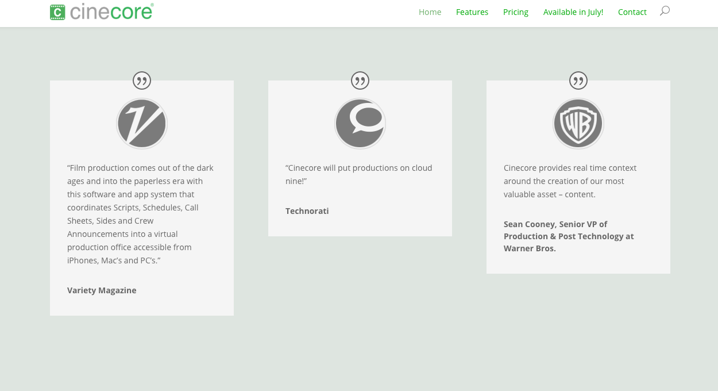Click quote mark icon above Variety card
Viewport: 718px width, 391px height.
tap(142, 80)
